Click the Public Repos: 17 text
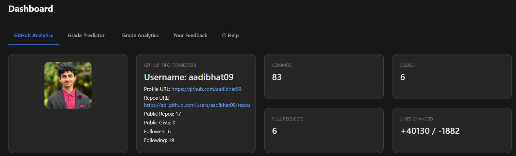516x156 pixels. [162, 114]
